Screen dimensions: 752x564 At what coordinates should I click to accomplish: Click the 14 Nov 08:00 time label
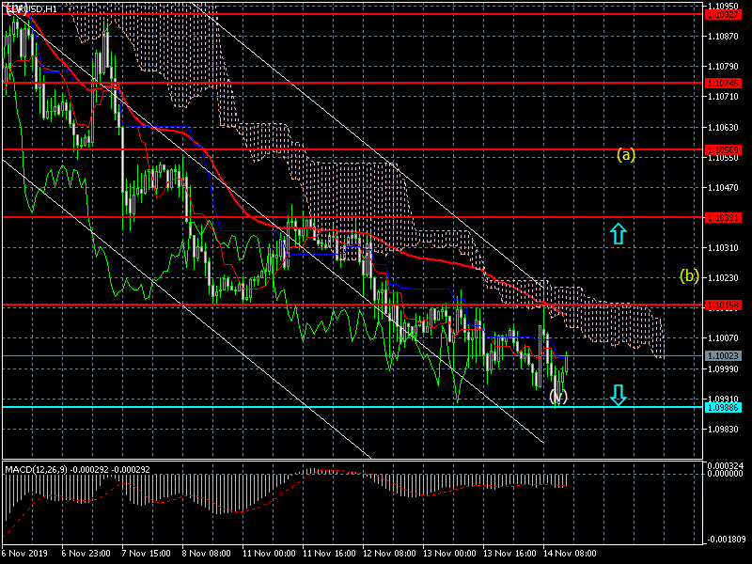tap(571, 556)
